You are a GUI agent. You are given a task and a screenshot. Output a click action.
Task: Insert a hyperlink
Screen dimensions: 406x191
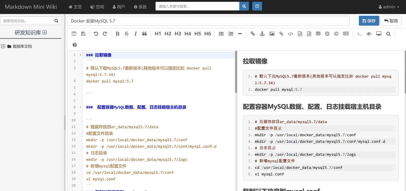coord(253,34)
